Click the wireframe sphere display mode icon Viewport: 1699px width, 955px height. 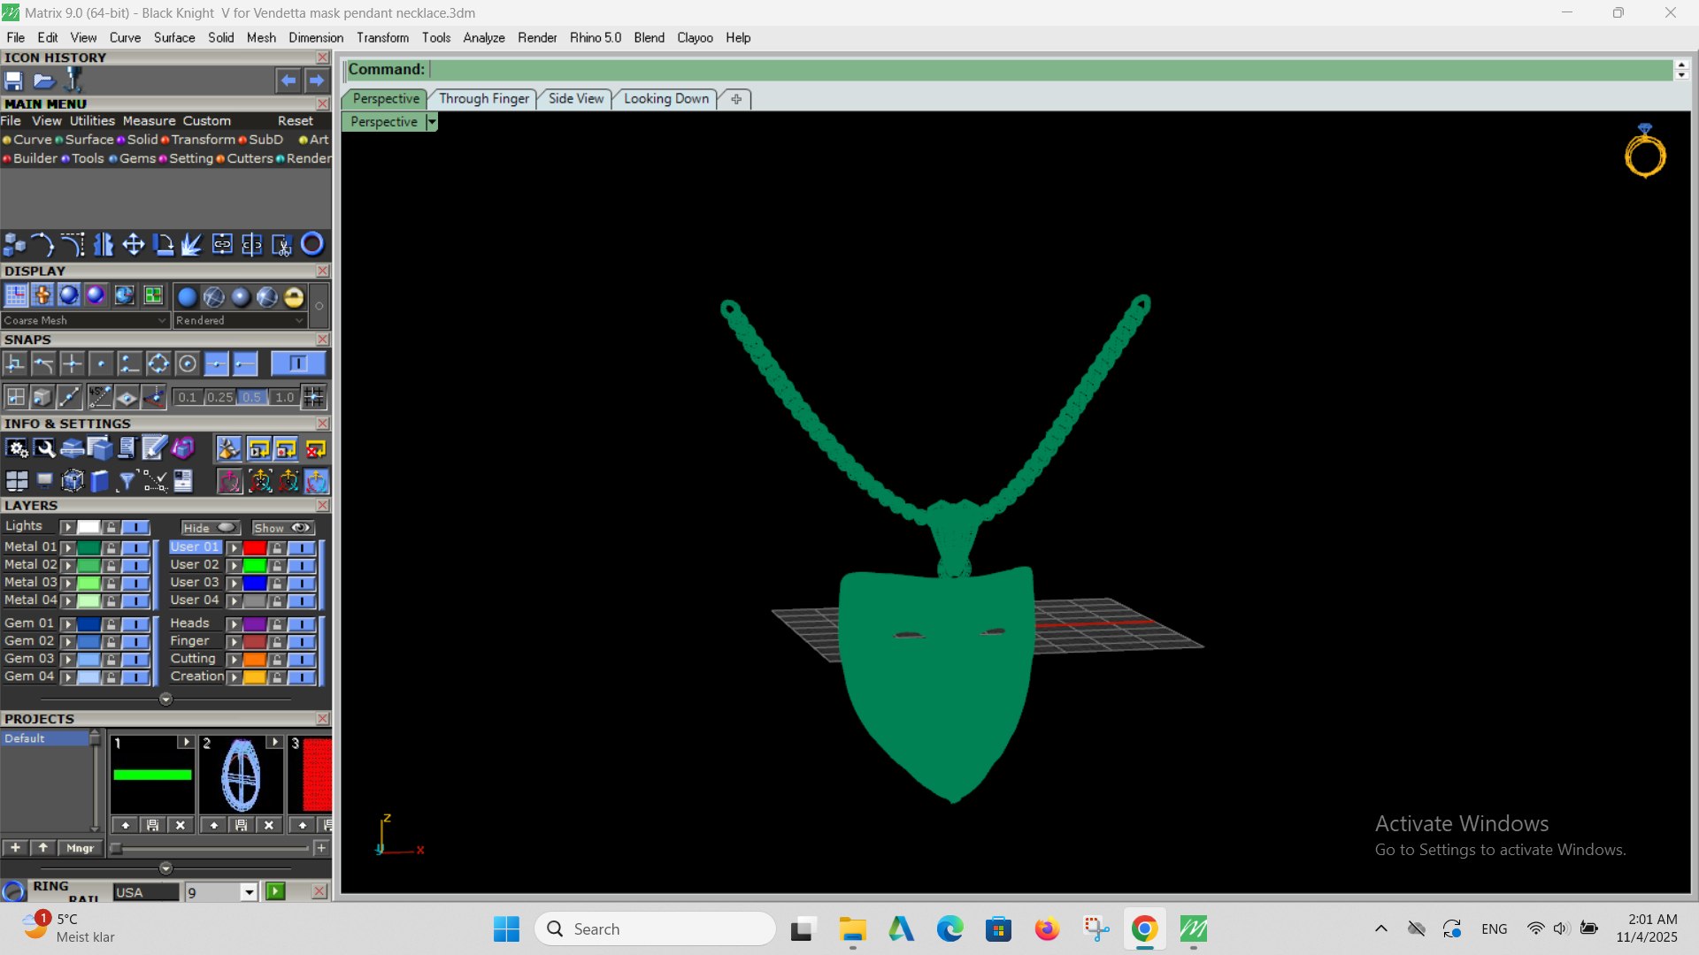214,297
